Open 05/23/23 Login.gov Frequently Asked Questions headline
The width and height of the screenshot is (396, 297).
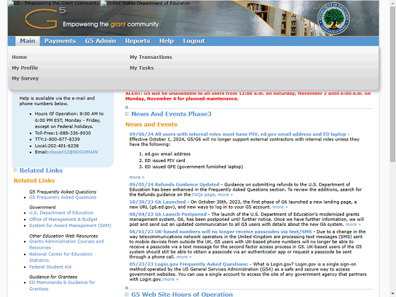(x=189, y=264)
